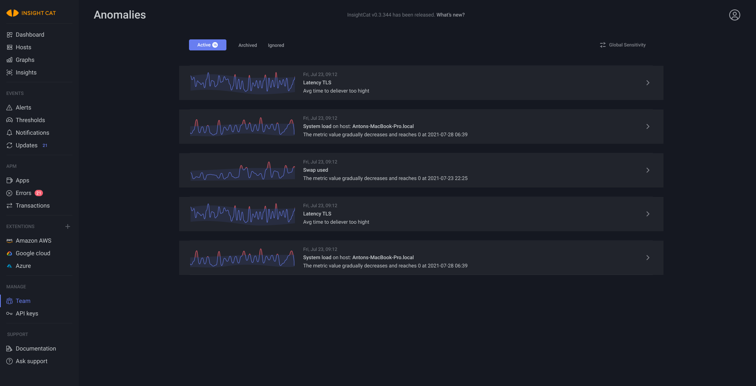The height and width of the screenshot is (386, 756).
Task: Click the Alerts triangle icon
Action: tap(9, 108)
